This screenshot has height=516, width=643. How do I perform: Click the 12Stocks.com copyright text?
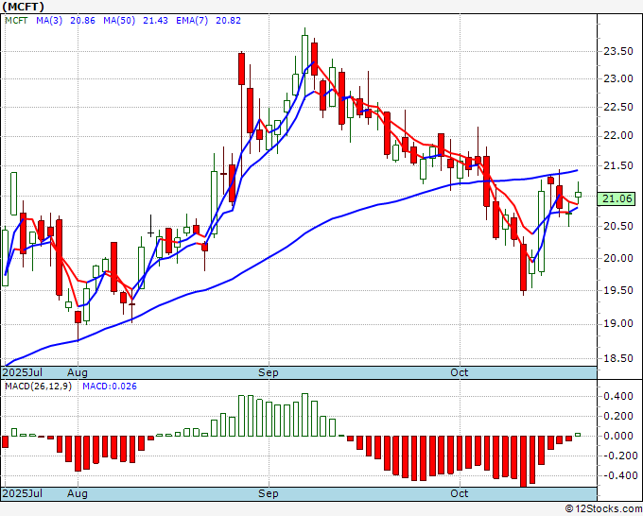pyautogui.click(x=603, y=509)
